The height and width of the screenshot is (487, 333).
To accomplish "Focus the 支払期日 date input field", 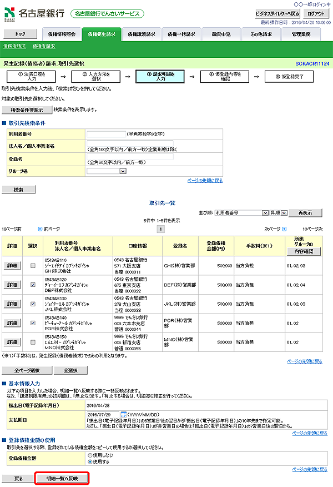I will pyautogui.click(x=103, y=415).
